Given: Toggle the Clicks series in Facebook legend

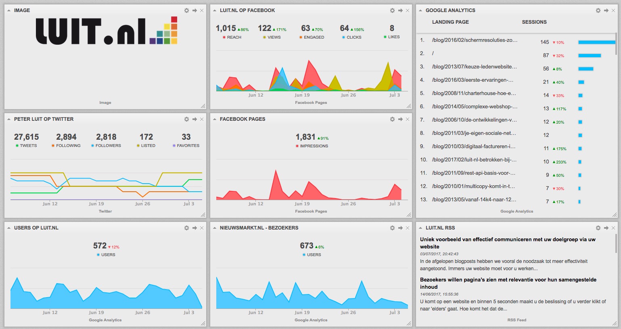Looking at the screenshot, I should pos(352,37).
